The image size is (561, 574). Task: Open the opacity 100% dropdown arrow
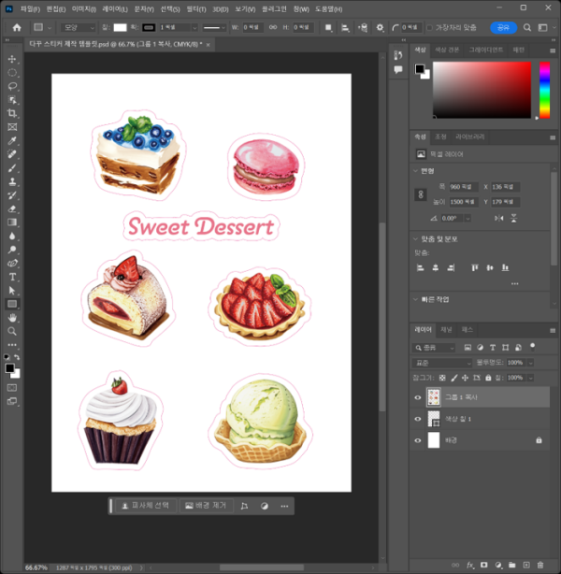[530, 363]
